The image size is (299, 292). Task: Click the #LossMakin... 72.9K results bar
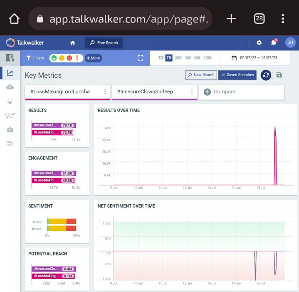pos(52,132)
